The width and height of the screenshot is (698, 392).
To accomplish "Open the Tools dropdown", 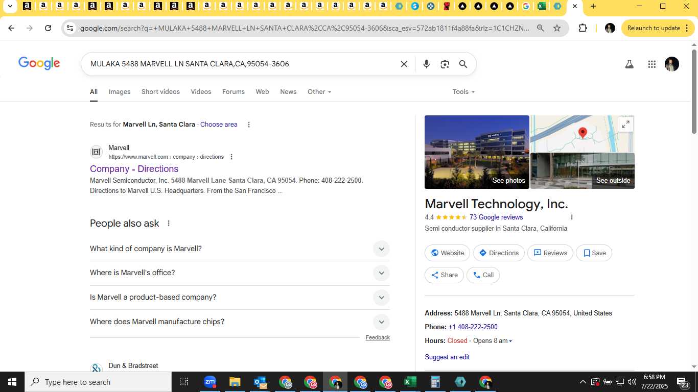I will (x=463, y=92).
